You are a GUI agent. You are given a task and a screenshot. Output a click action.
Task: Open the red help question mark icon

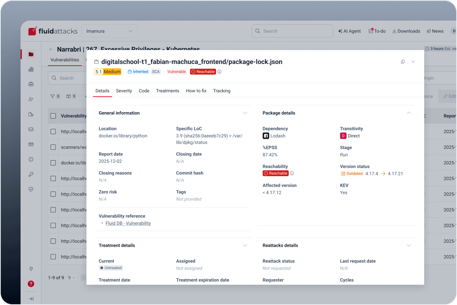click(x=31, y=284)
